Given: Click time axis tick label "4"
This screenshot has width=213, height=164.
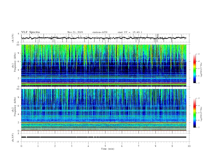Looking at the screenshot, I should [x=88, y=146].
